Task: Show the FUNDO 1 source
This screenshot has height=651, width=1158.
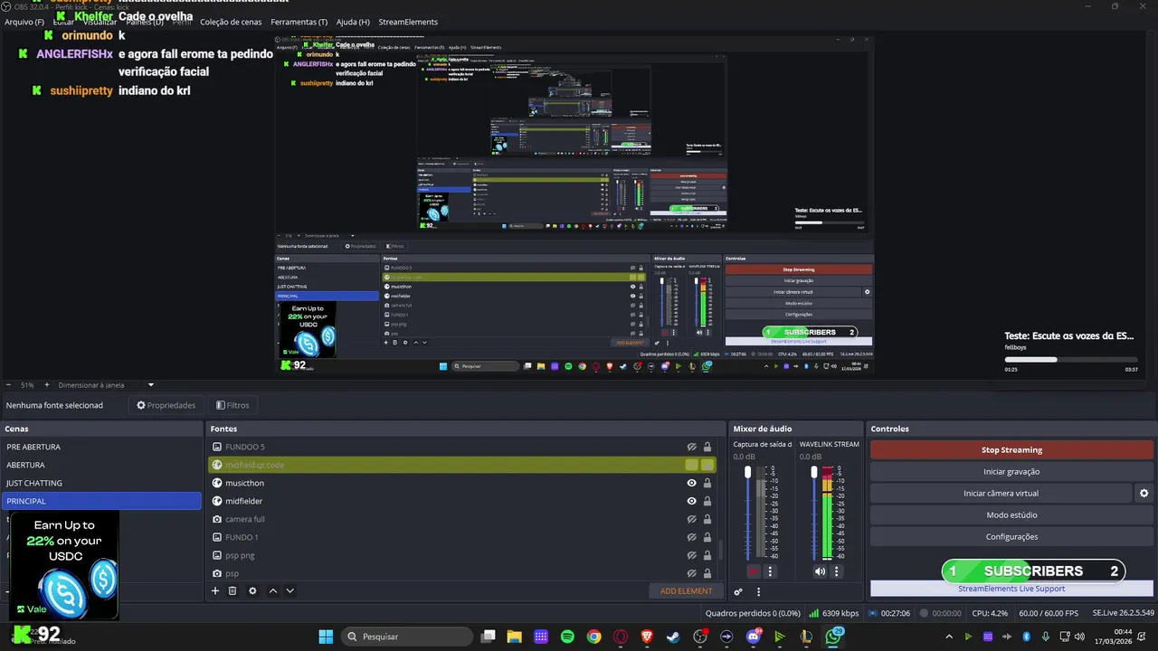Action: click(691, 537)
